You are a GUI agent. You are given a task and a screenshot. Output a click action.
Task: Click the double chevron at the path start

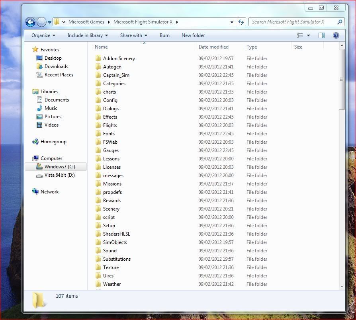(64, 22)
